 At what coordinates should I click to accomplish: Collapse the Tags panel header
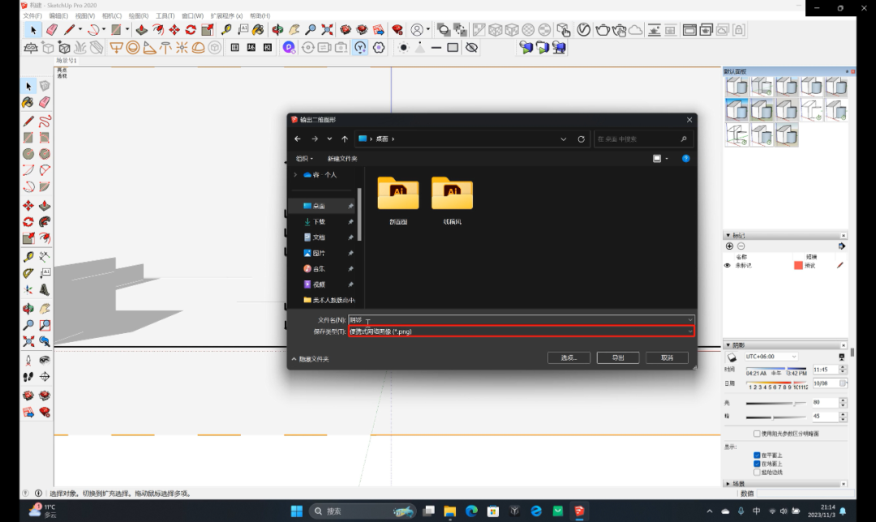click(785, 235)
